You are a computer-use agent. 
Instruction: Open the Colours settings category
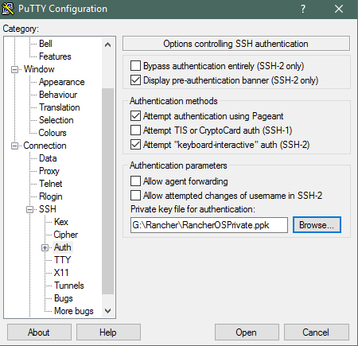pos(53,133)
